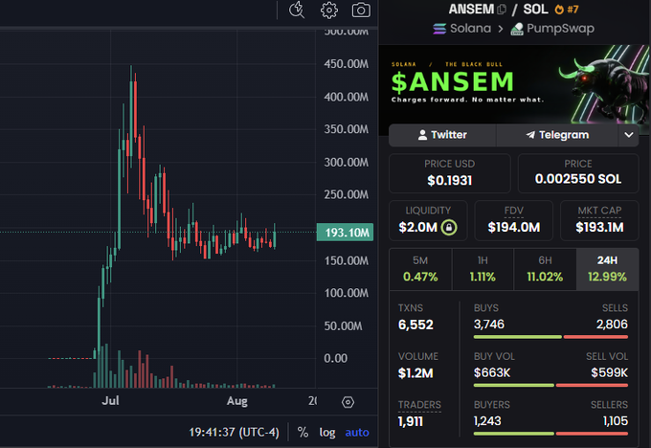Click the trending fire #7 badge
651x448 pixels.
click(x=567, y=10)
